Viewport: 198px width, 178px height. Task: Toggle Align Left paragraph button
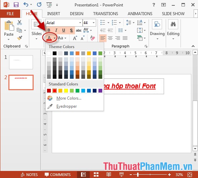103,38
